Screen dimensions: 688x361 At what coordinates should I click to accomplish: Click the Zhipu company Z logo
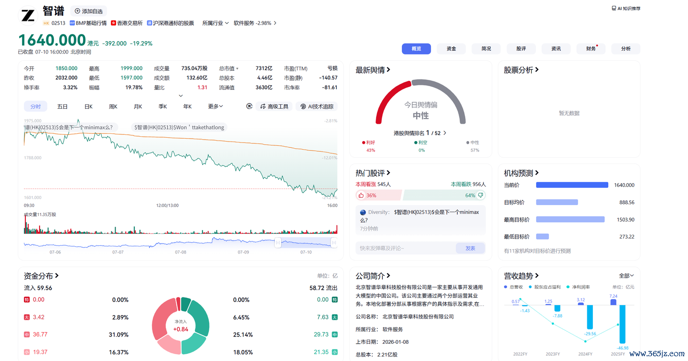pyautogui.click(x=28, y=16)
